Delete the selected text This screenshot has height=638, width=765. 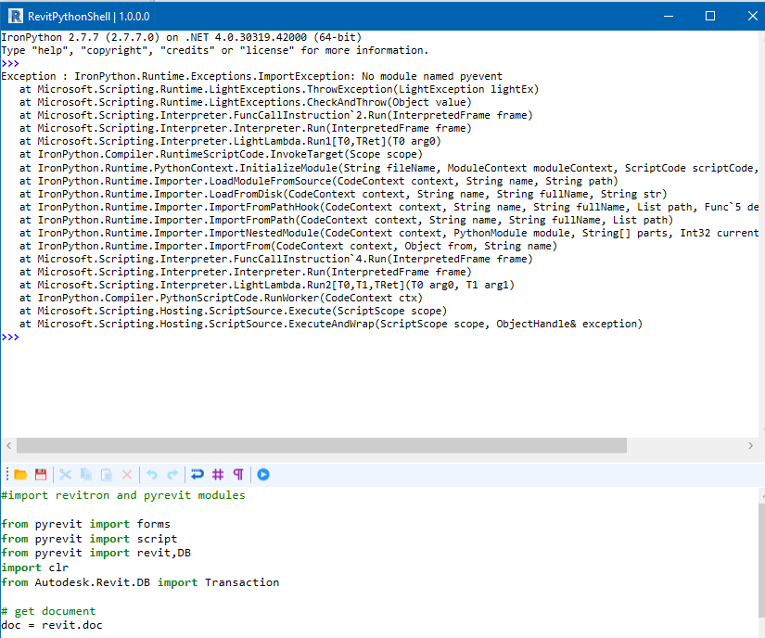126,474
